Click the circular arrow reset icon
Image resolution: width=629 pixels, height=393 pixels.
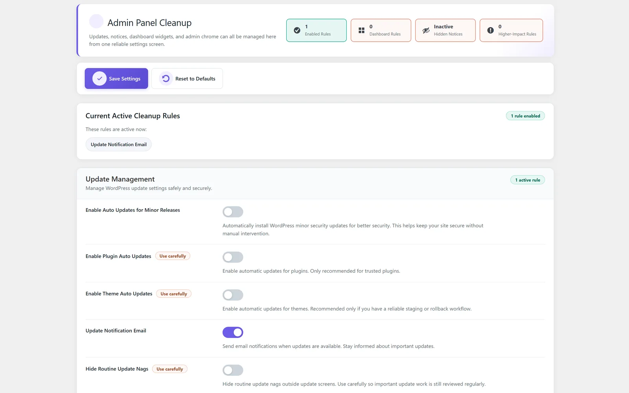coord(166,79)
